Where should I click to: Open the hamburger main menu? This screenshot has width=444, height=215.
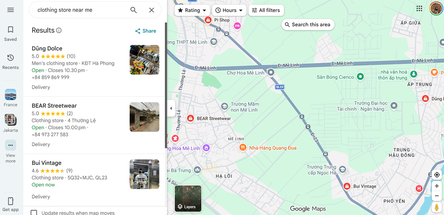(10, 10)
